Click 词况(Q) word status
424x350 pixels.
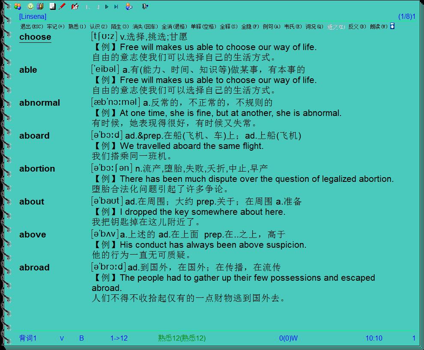tap(314, 27)
